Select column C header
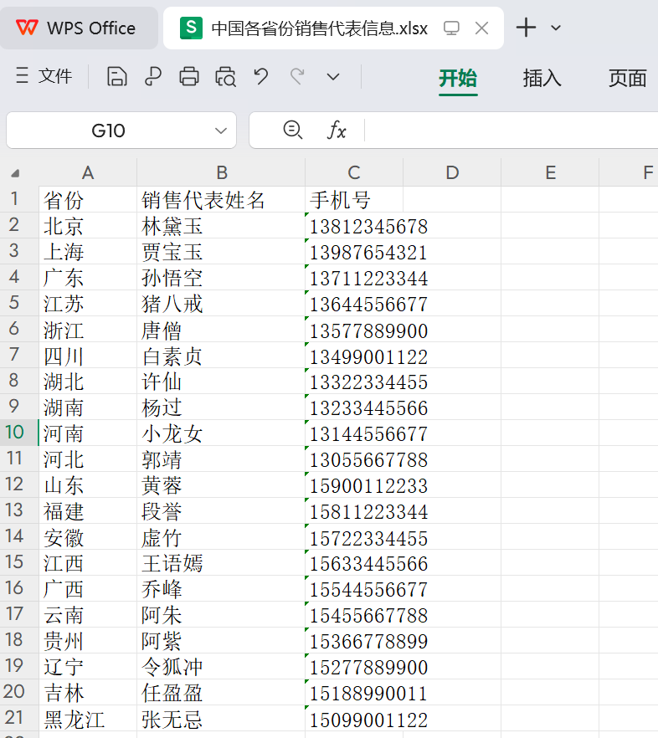Image resolution: width=658 pixels, height=738 pixels. (x=354, y=173)
